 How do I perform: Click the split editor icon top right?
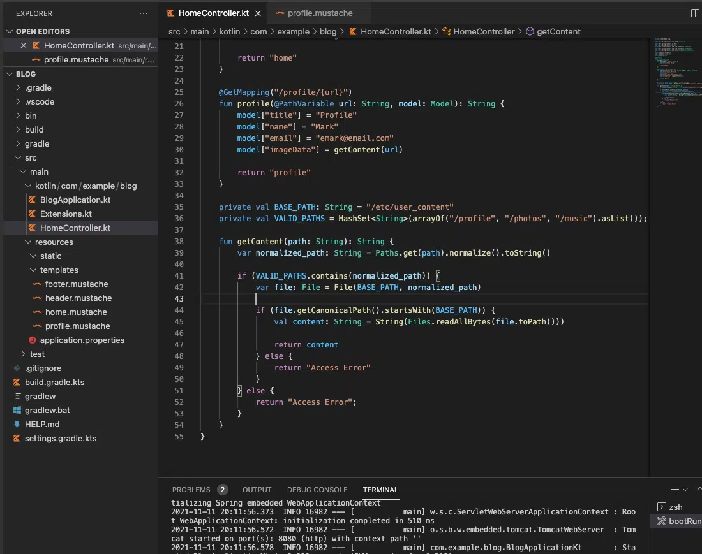[x=696, y=13]
